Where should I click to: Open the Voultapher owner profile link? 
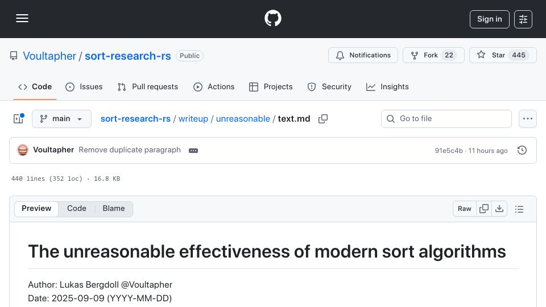[49, 56]
